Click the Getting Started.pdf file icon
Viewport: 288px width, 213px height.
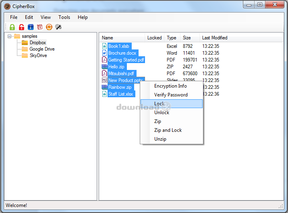click(x=104, y=60)
